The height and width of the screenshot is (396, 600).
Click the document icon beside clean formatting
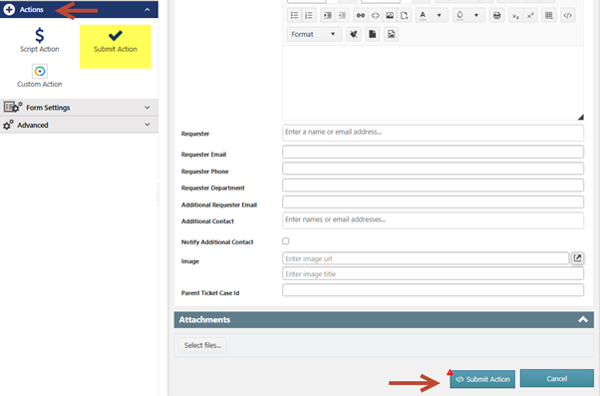(373, 34)
